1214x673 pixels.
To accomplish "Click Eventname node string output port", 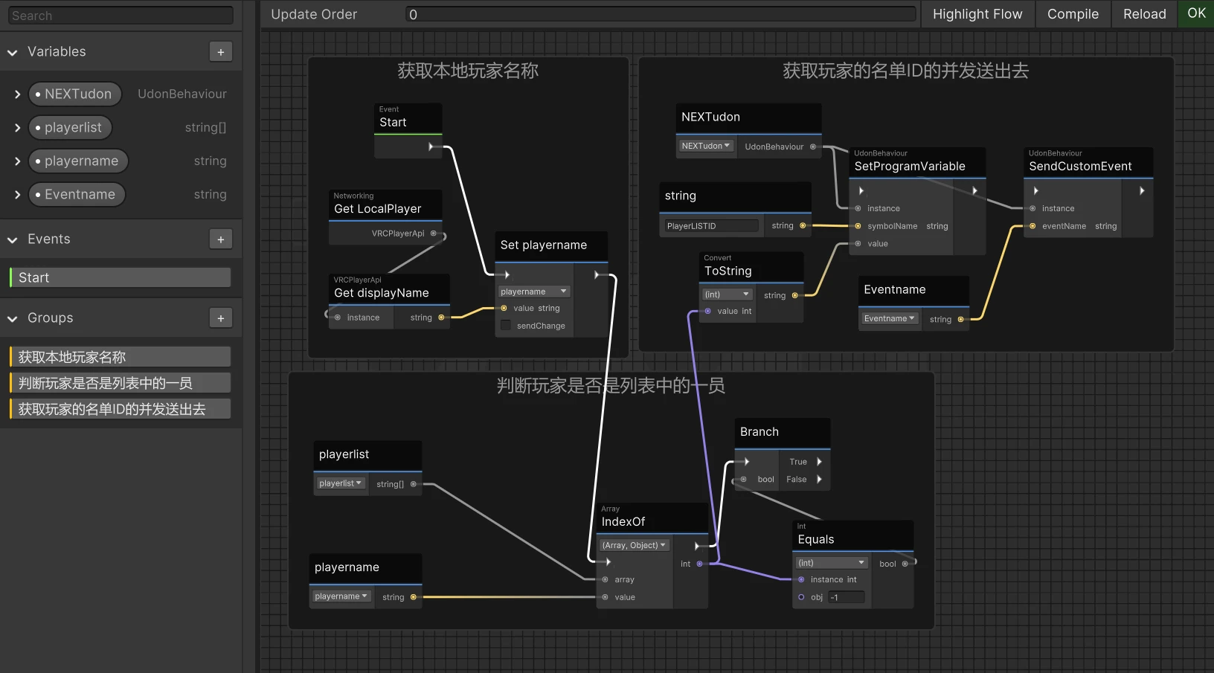I will 960,320.
